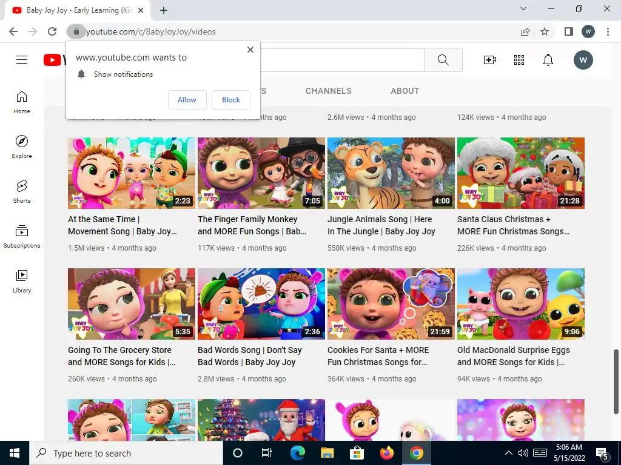
Task: Switch to the CHANNELS tab
Action: 328,91
